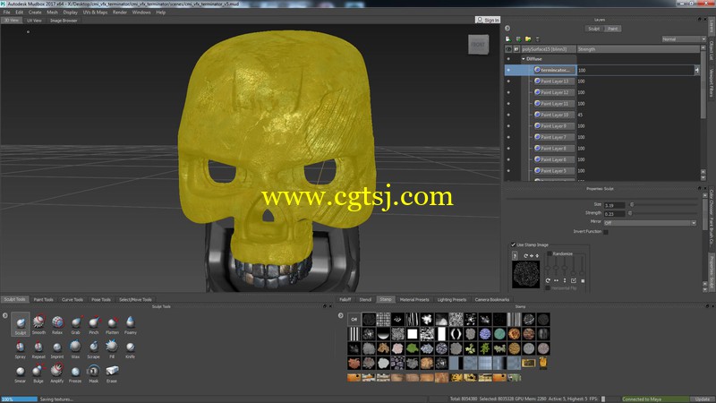Switch to the UV View tab
The width and height of the screenshot is (716, 403).
click(34, 21)
